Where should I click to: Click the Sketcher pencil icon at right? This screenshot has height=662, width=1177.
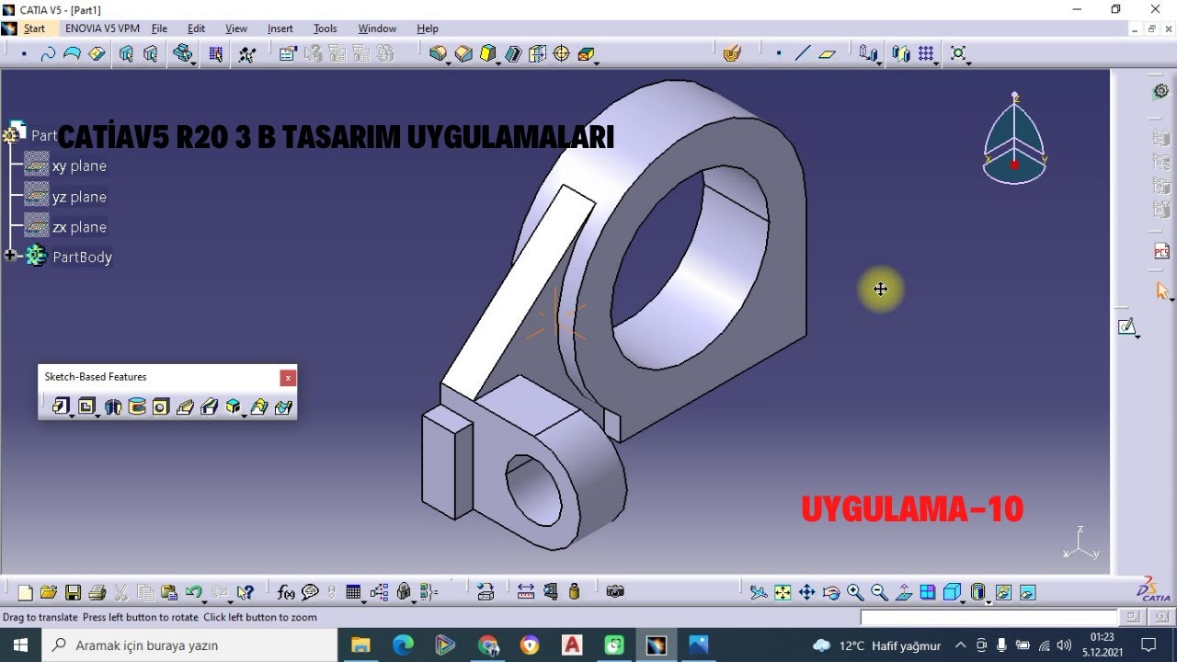1126,326
